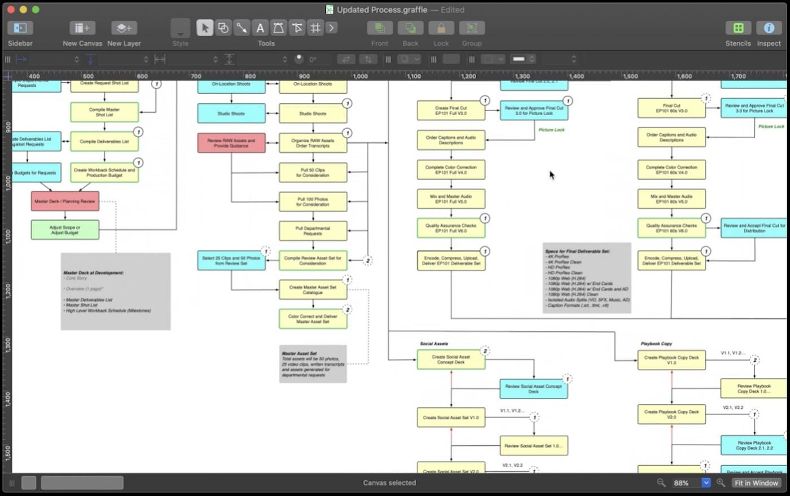
Task: Open the Stencils panel
Action: click(x=738, y=28)
